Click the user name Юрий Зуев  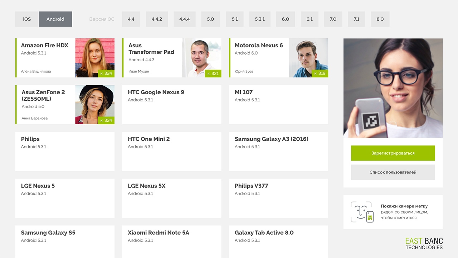click(x=244, y=71)
